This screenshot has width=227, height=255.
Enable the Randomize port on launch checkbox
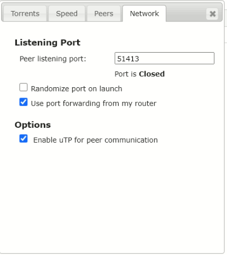(x=24, y=87)
